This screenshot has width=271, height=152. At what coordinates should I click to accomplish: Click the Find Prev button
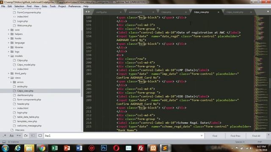[235, 136]
